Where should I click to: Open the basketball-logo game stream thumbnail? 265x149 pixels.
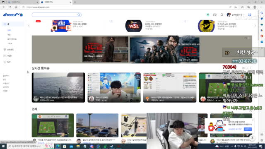coord(170,87)
